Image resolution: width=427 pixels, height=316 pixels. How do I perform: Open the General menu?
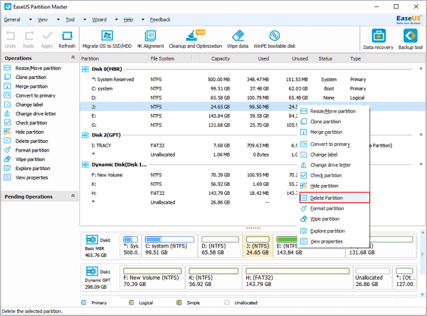[12, 20]
